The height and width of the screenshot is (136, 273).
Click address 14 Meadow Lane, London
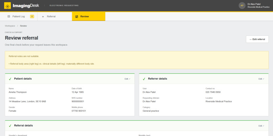27,102
